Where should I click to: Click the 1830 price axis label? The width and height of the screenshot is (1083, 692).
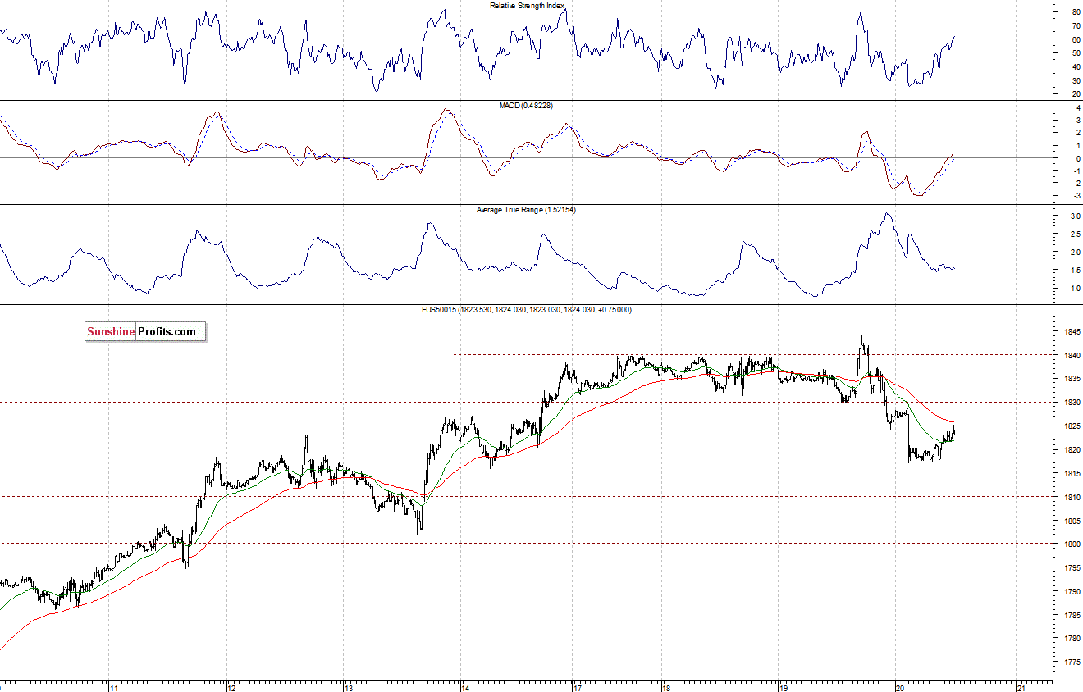(x=1072, y=403)
